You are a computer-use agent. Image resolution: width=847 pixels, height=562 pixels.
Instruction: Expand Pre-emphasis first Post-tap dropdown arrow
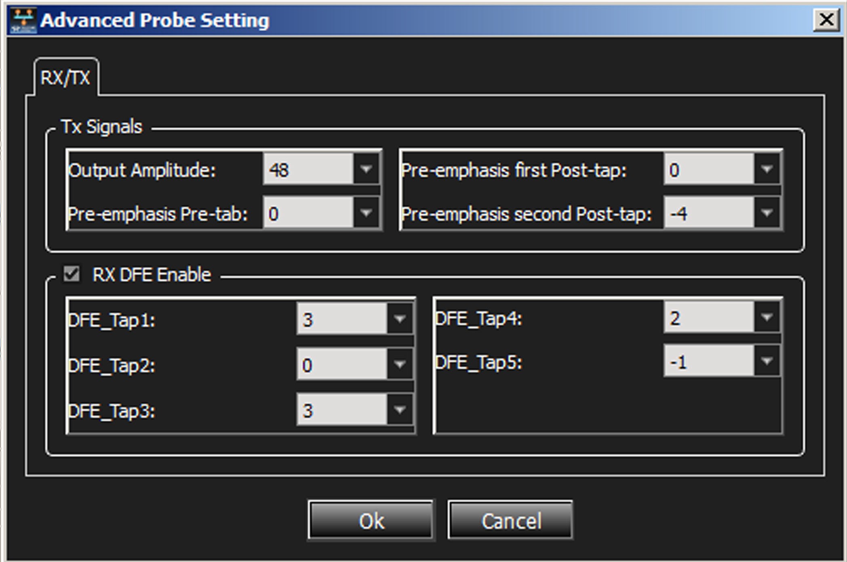pos(767,169)
